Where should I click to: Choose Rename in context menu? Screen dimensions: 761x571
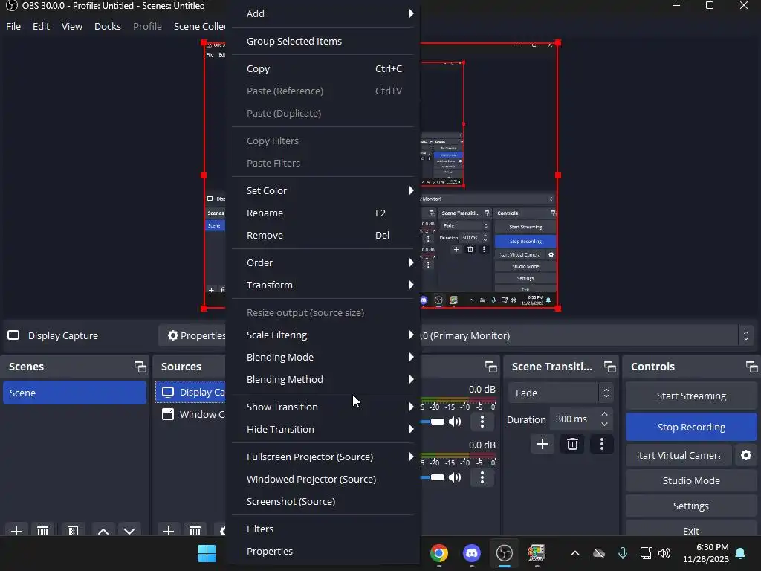tap(323, 213)
